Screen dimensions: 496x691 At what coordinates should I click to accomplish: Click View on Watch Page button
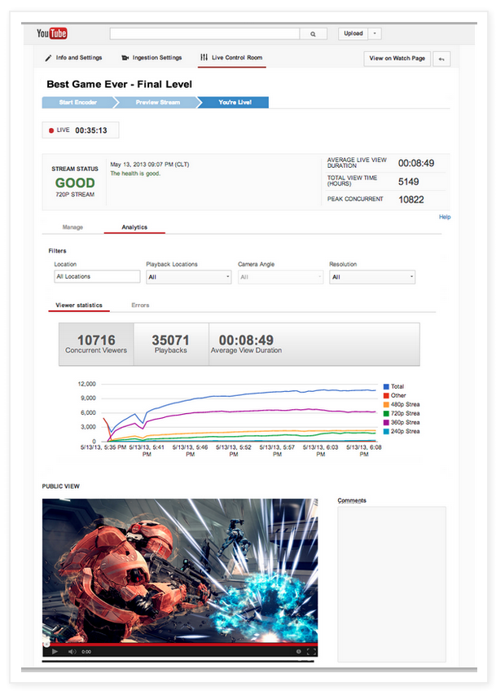coord(397,59)
